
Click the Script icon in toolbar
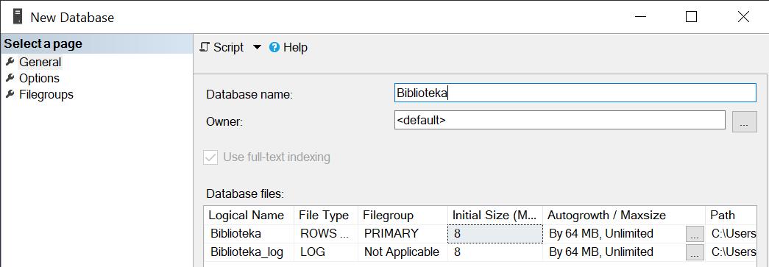tap(205, 48)
